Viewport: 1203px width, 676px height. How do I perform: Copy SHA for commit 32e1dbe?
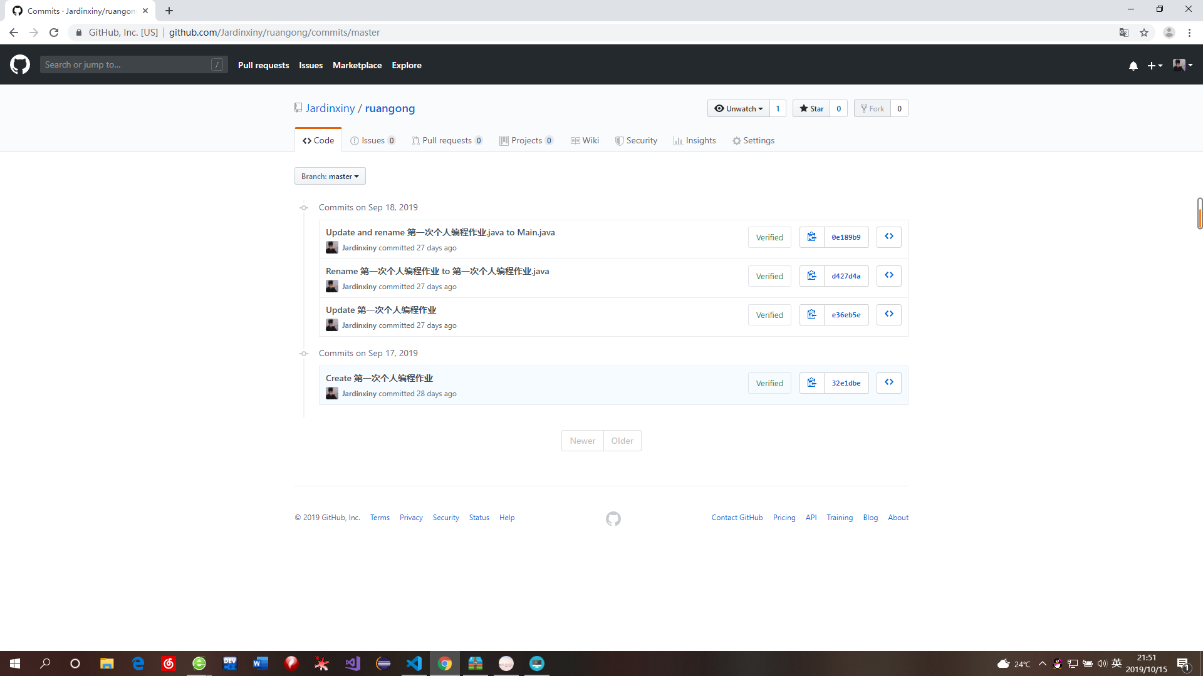point(811,383)
